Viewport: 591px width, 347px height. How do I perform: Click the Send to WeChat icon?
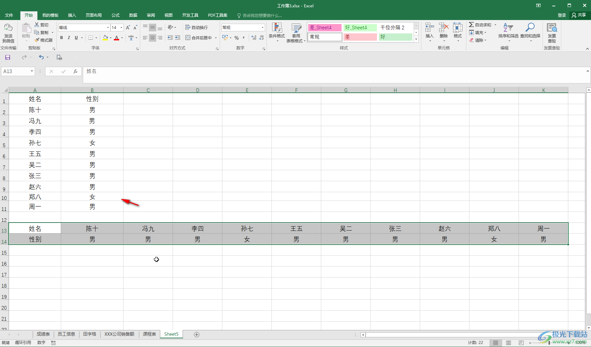(8, 33)
